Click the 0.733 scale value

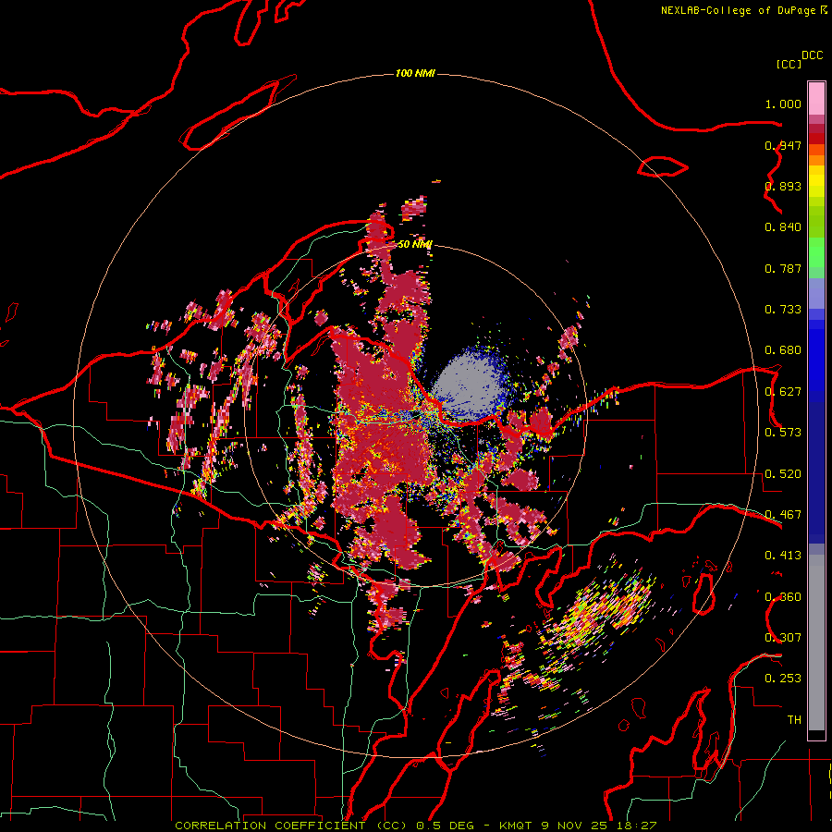(783, 310)
